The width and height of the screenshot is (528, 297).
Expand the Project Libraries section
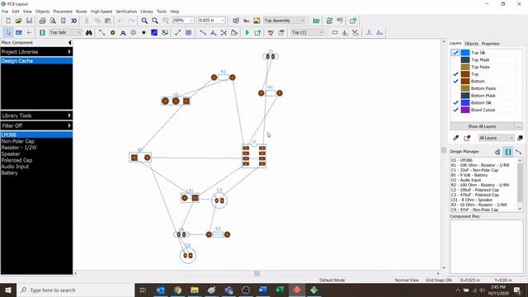pyautogui.click(x=36, y=52)
